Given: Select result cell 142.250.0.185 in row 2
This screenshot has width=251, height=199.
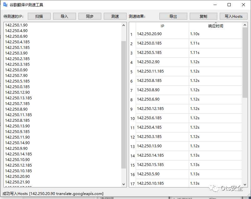Looking at the screenshot, I should (162, 43).
